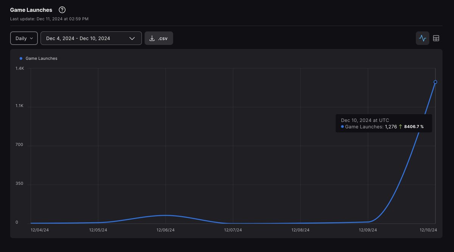Click the 12/05/24 axis label
This screenshot has width=454, height=252.
tap(98, 230)
